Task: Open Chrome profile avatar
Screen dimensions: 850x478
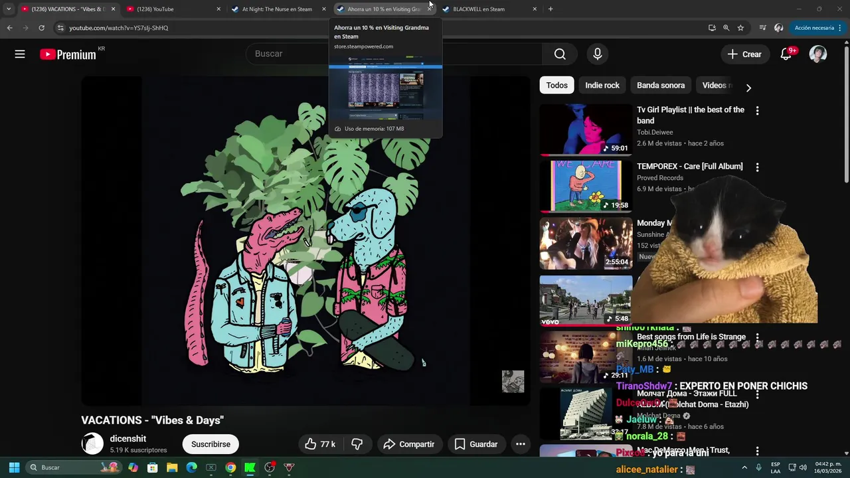Action: pos(779,28)
